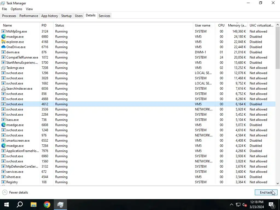Select the svchost.exe row PID 4612
Viewport: 280px width, 210px height.
point(138,104)
